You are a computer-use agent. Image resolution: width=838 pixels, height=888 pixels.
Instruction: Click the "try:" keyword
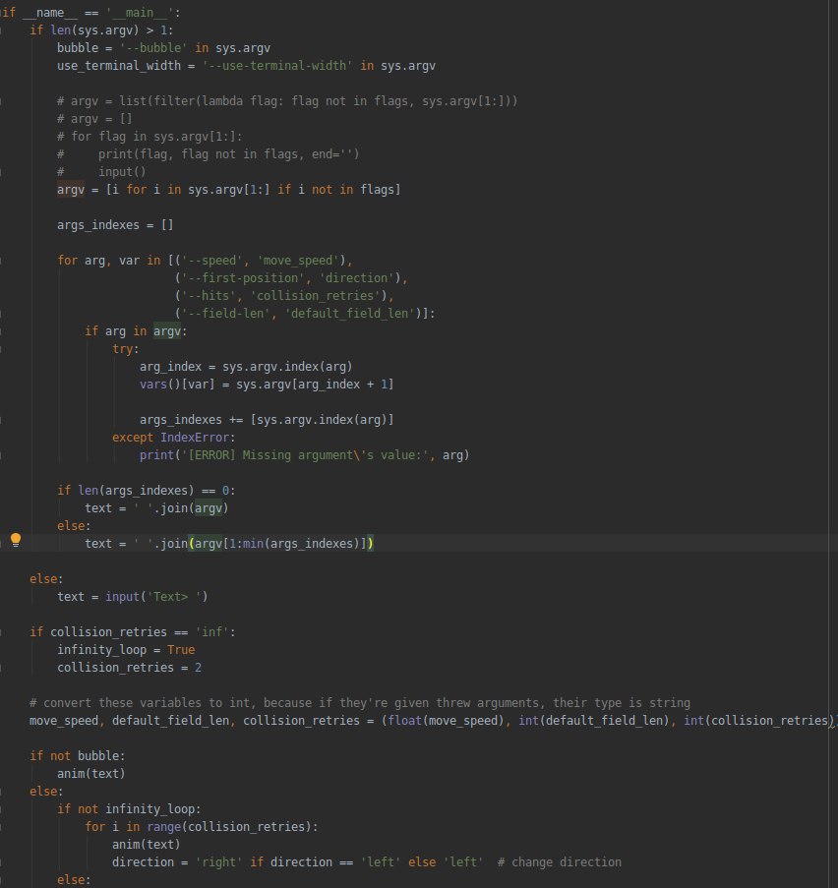click(125, 349)
